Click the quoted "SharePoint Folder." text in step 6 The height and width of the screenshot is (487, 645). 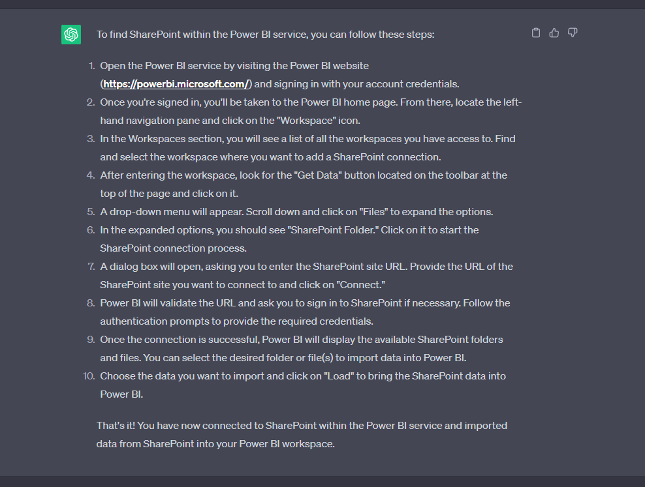[x=333, y=230]
